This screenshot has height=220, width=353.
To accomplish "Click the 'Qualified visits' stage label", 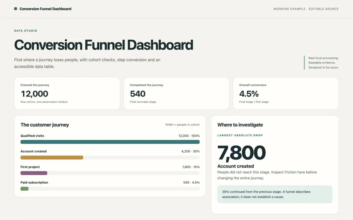I will (32, 136).
